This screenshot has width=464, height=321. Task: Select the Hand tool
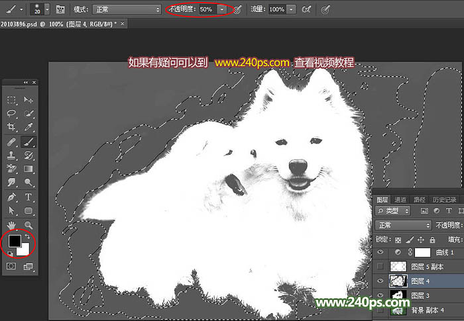pos(12,225)
